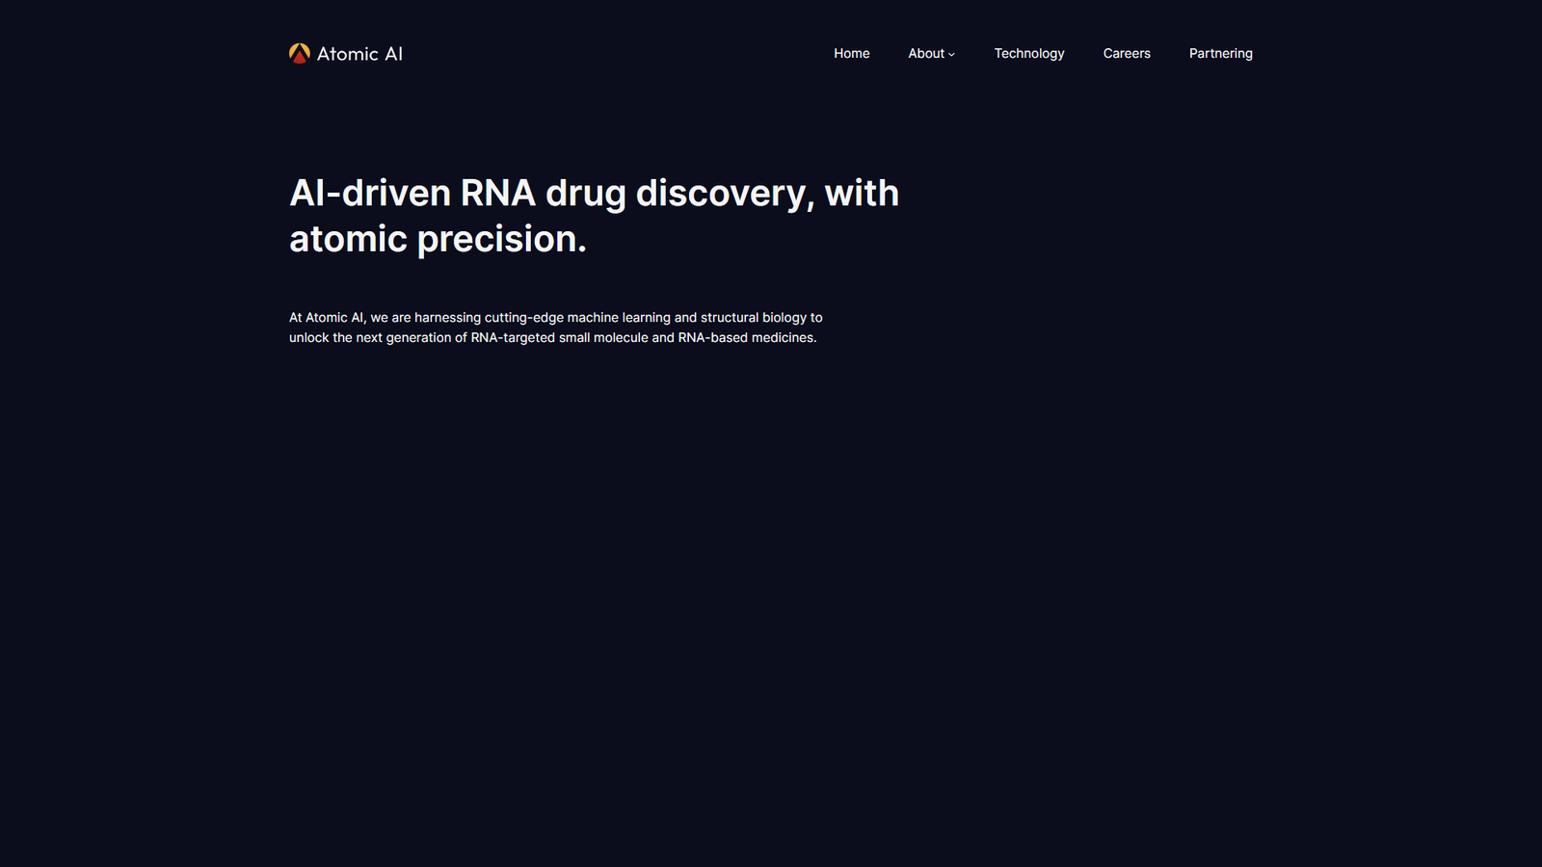The height and width of the screenshot is (867, 1542).
Task: Click the 'AI-driven RNA drug discovery' headline
Action: click(595, 216)
